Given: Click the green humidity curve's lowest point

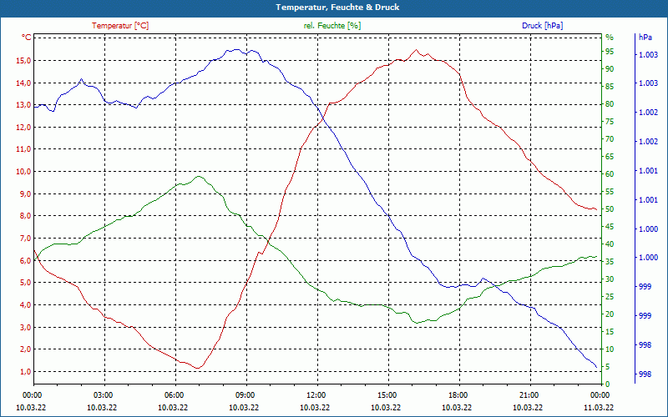Looking at the screenshot, I should (417, 323).
